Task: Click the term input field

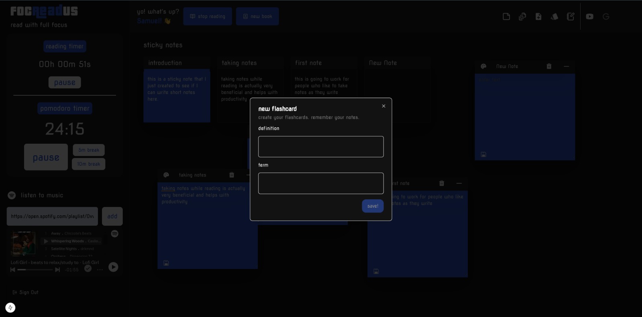Action: coord(321,183)
